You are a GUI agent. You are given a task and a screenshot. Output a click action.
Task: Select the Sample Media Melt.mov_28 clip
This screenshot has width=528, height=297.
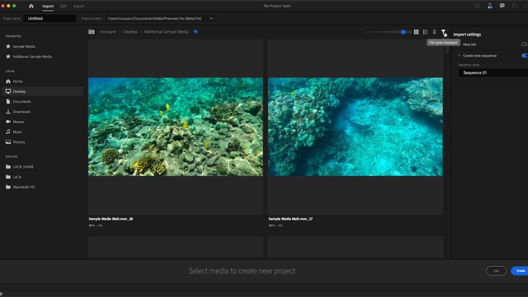(x=175, y=127)
